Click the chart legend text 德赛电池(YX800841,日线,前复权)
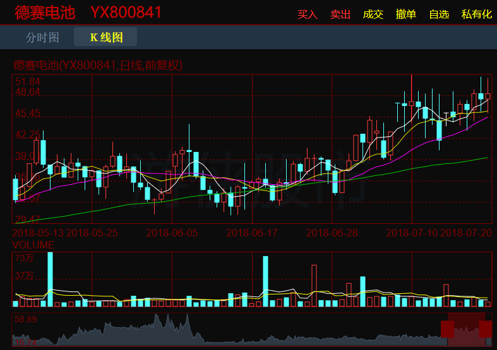497x350 pixels. [x=98, y=66]
